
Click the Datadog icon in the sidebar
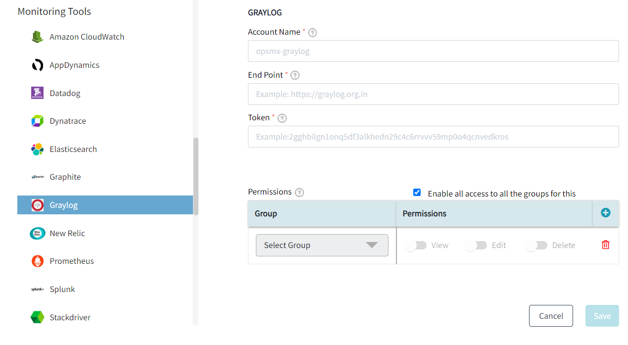[37, 93]
